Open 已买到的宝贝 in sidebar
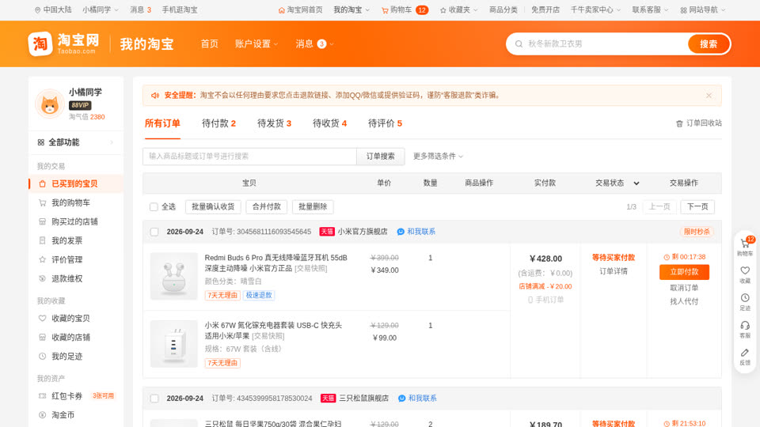760x427 pixels. pos(76,184)
